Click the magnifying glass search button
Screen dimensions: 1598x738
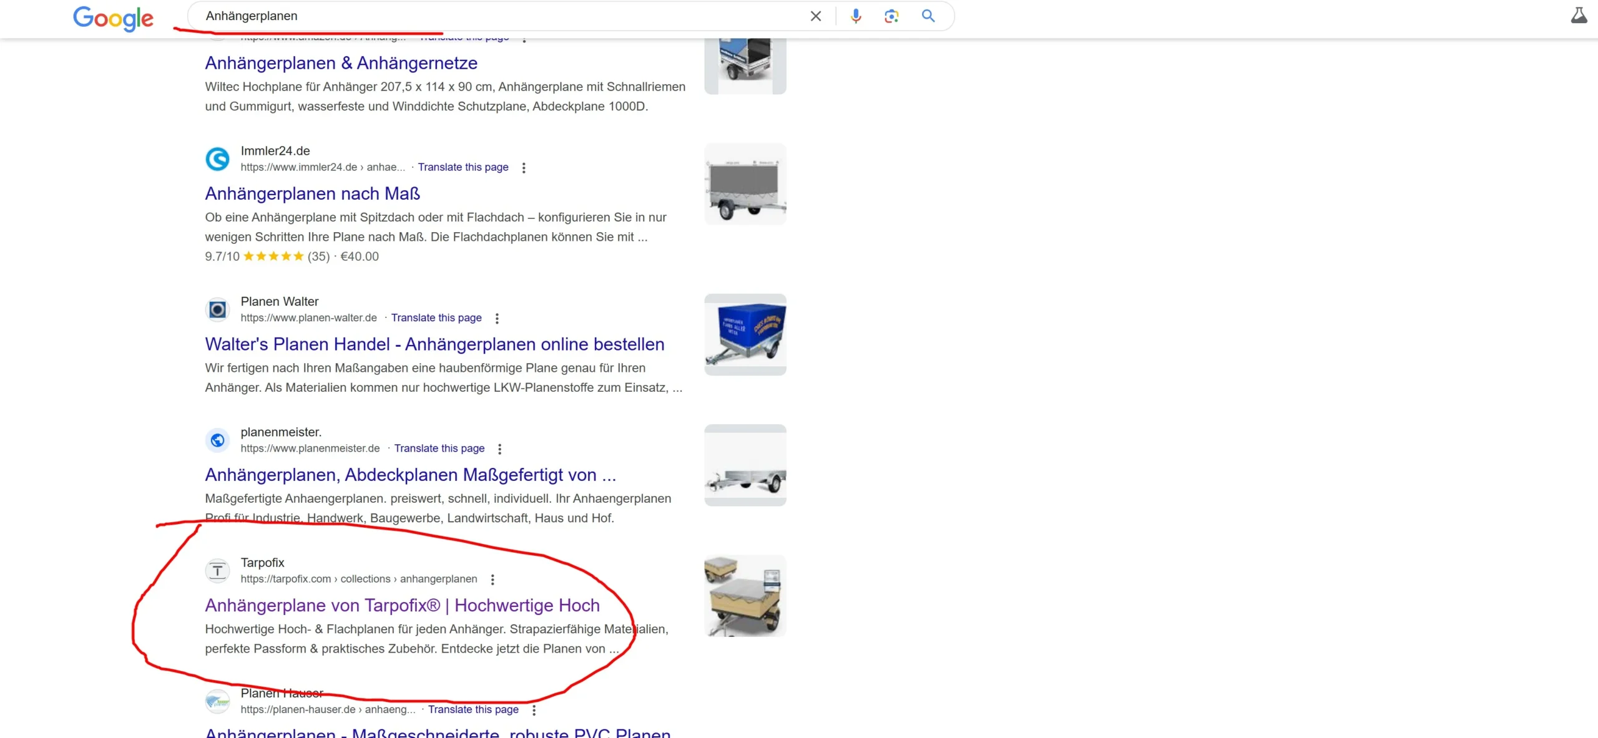(x=928, y=16)
